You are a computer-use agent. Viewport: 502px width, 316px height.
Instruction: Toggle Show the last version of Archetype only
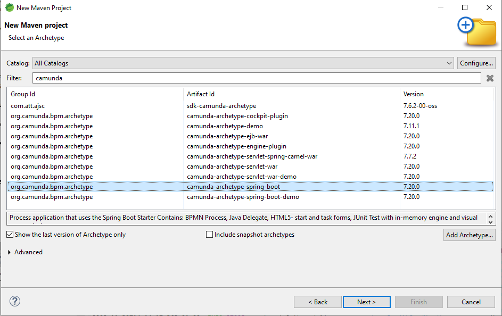10,235
